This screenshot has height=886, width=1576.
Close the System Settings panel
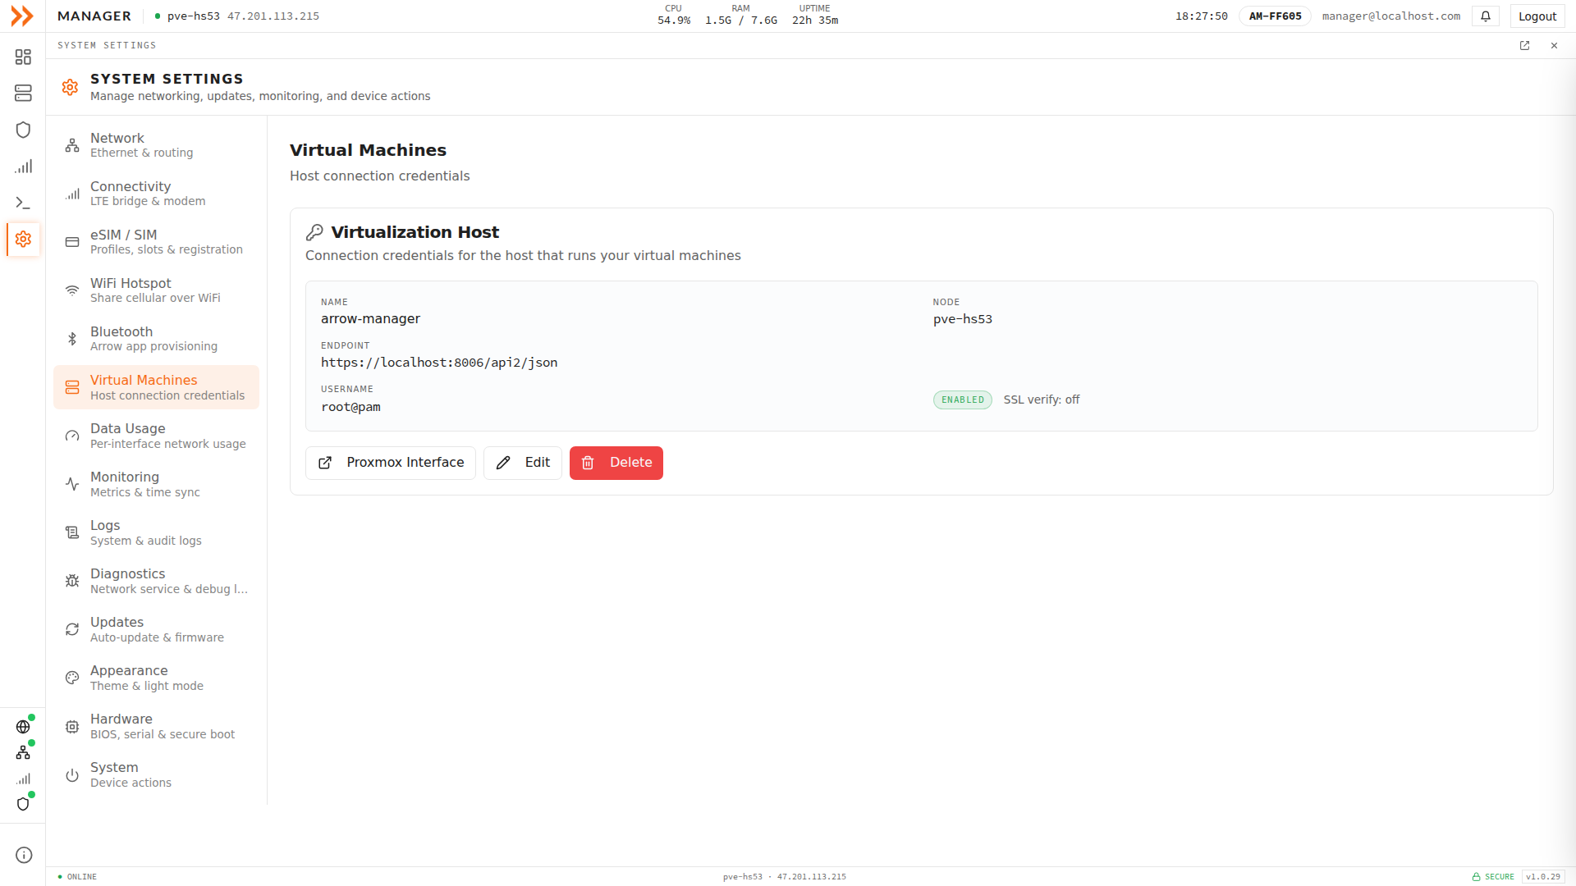[1554, 46]
